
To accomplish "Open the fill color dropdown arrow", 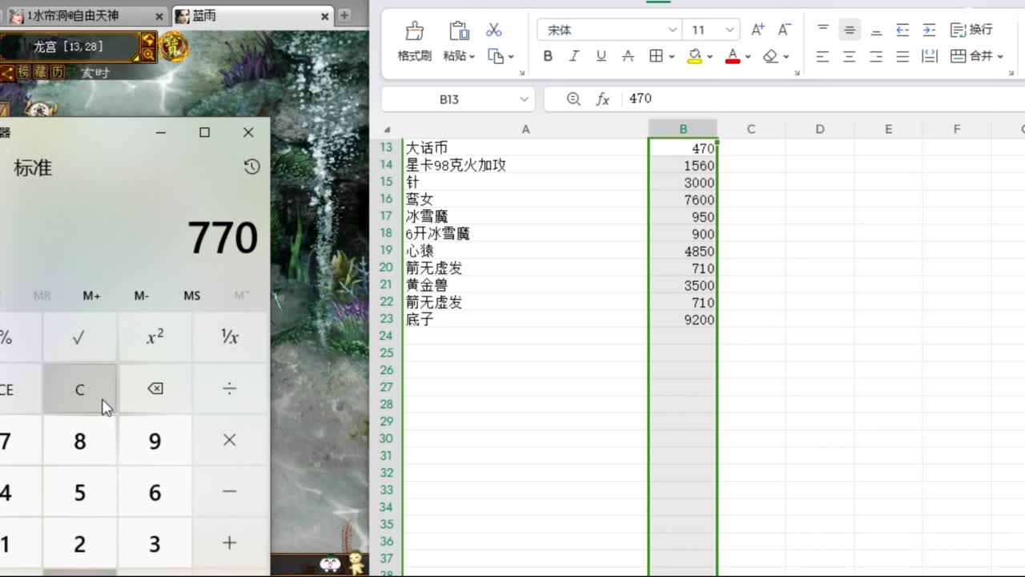I will (x=709, y=57).
